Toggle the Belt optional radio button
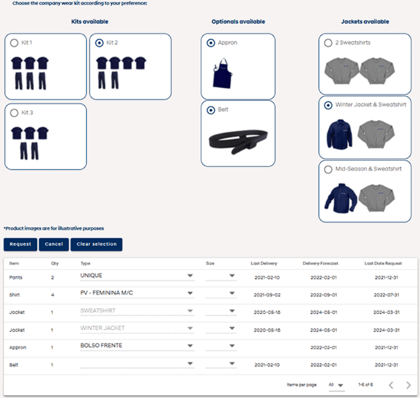The width and height of the screenshot is (420, 398). (x=211, y=110)
